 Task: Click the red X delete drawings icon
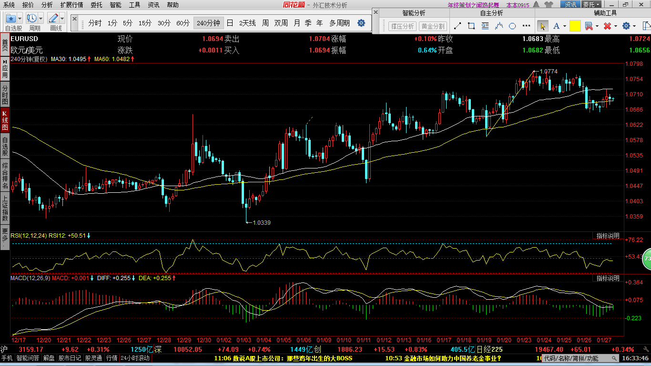click(607, 26)
